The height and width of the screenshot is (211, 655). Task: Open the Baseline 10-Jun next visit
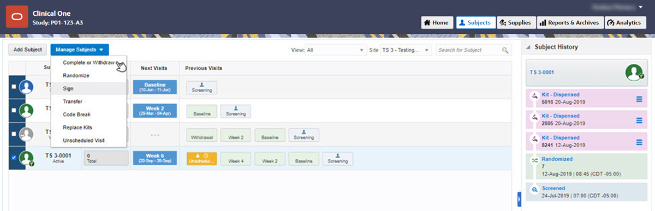click(154, 87)
